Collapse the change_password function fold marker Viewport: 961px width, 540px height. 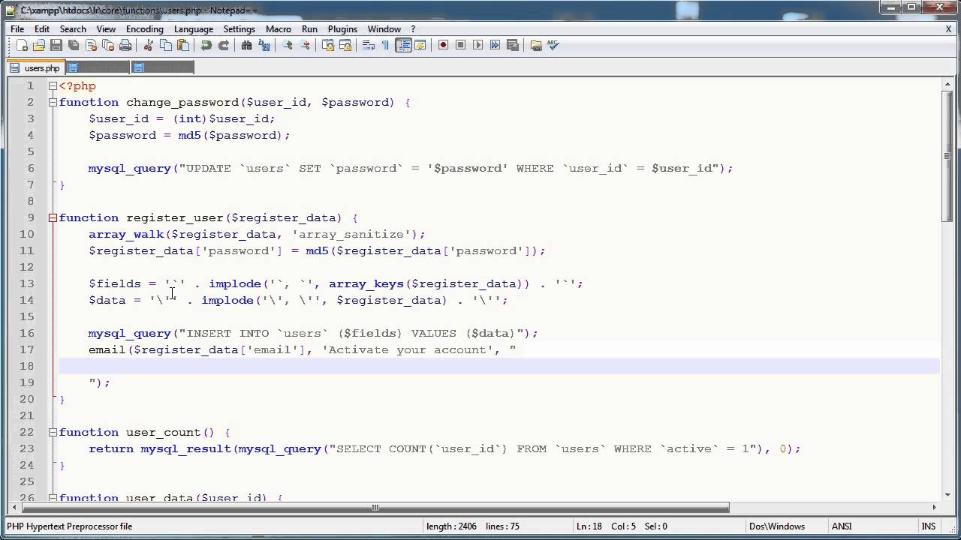(53, 102)
